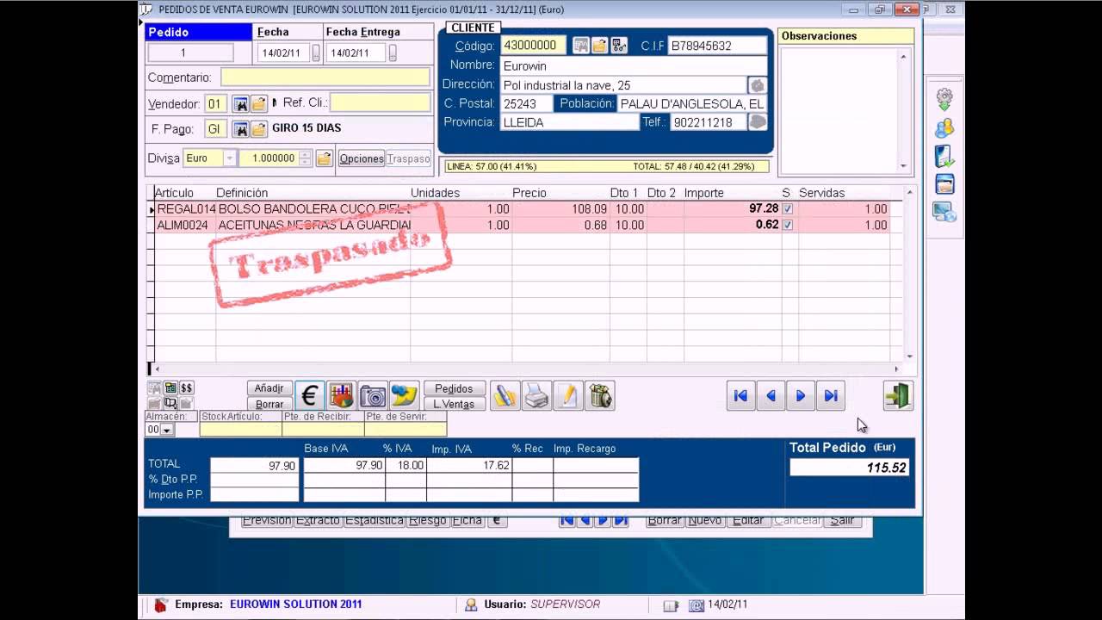Click Total Pedido value 115.52
Image resolution: width=1102 pixels, height=620 pixels.
pyautogui.click(x=849, y=468)
